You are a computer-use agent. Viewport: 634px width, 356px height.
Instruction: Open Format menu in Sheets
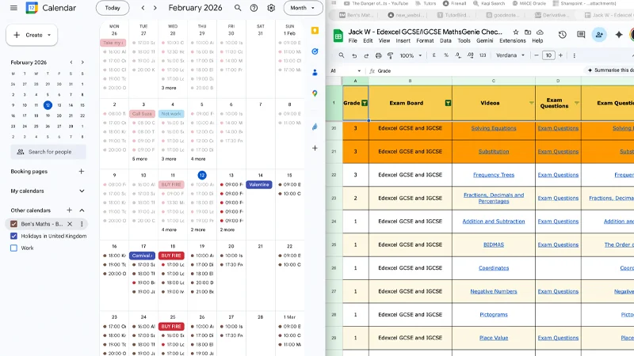coord(425,41)
